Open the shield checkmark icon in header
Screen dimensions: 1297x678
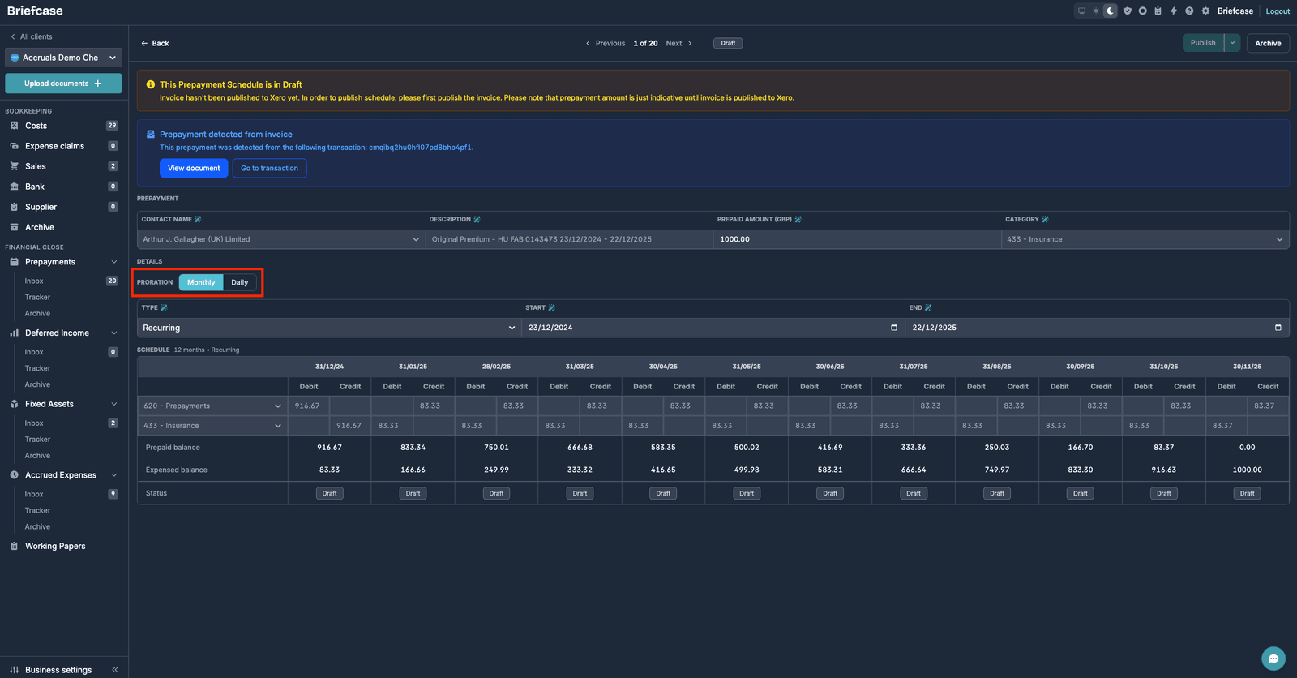tap(1127, 11)
